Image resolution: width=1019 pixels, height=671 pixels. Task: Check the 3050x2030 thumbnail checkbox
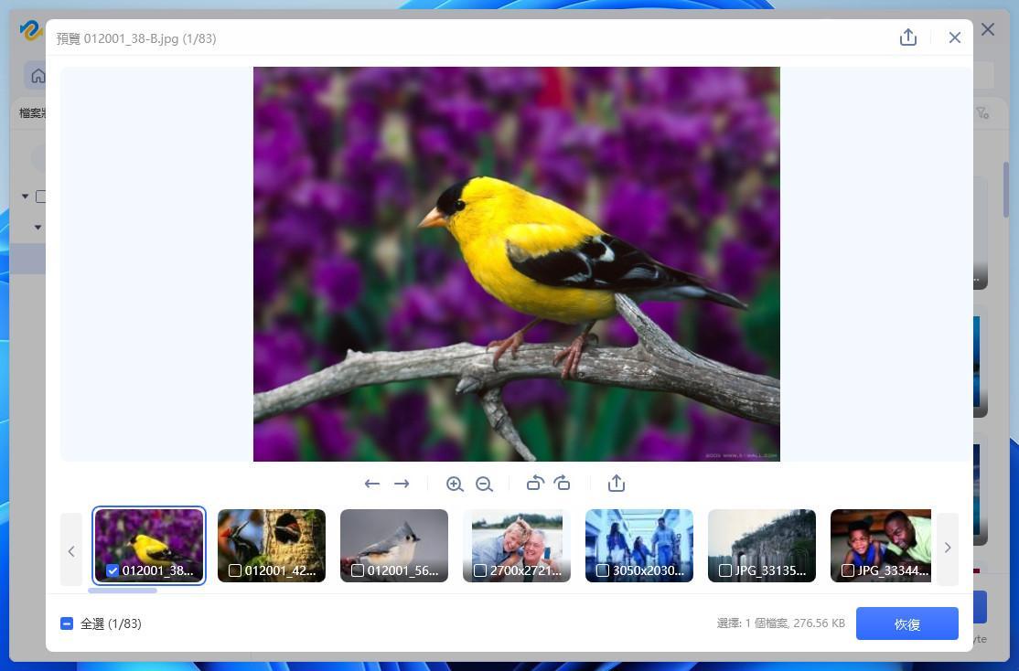603,571
